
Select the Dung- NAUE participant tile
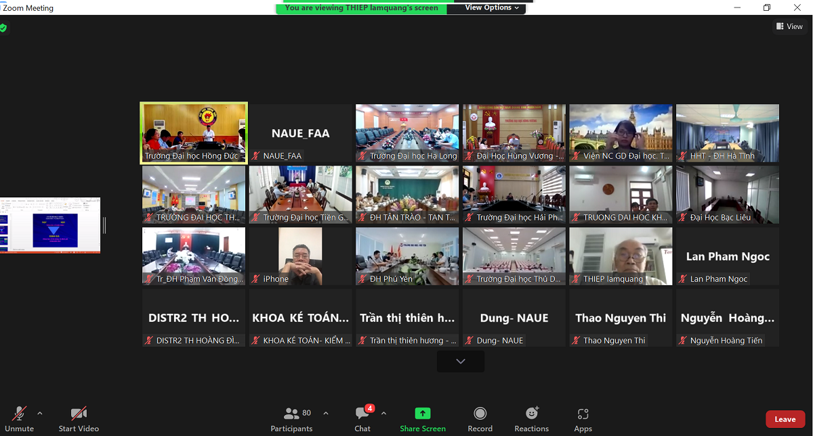514,318
